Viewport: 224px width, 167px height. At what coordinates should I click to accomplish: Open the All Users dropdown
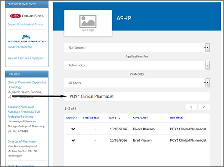137,83
